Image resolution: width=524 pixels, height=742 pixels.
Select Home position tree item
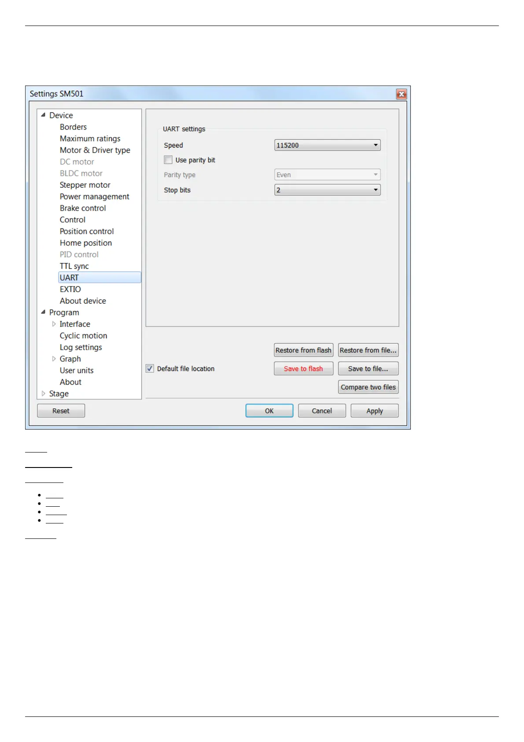click(x=86, y=243)
